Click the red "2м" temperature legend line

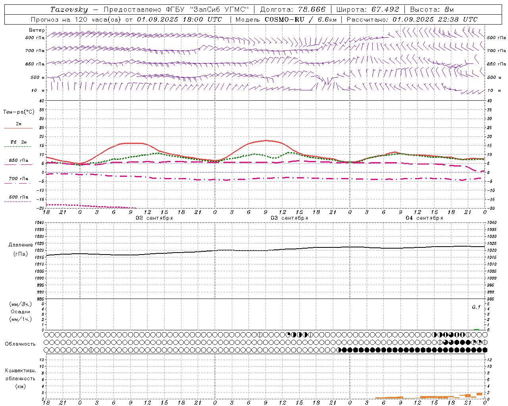(18, 128)
